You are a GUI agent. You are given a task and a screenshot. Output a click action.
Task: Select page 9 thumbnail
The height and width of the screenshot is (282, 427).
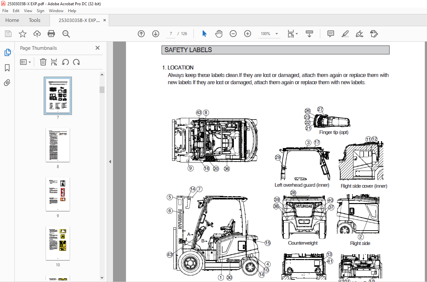(58, 194)
